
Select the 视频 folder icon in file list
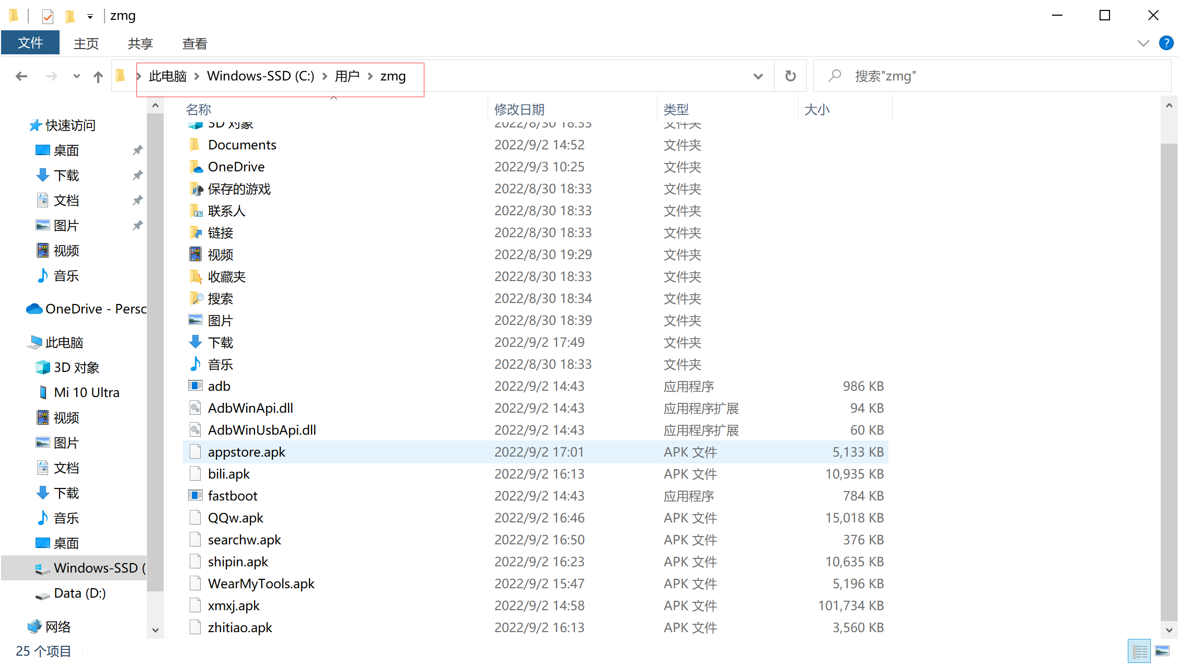click(195, 254)
